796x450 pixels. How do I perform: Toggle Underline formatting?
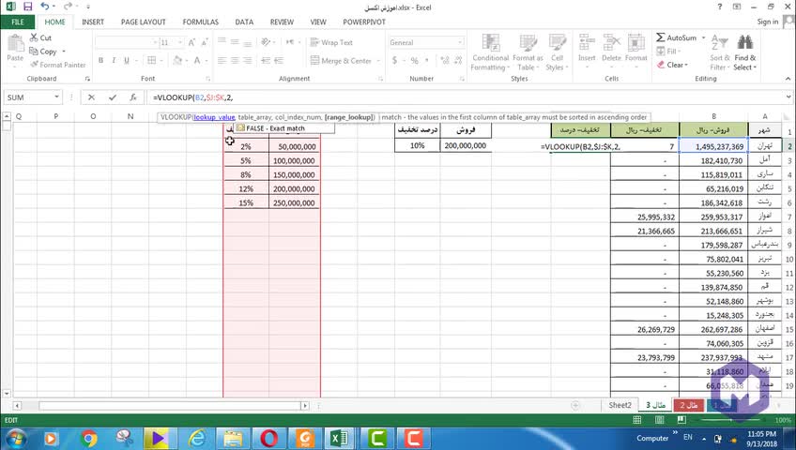coord(127,60)
